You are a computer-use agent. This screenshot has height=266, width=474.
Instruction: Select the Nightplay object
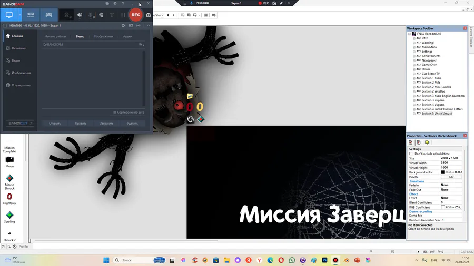click(x=9, y=199)
